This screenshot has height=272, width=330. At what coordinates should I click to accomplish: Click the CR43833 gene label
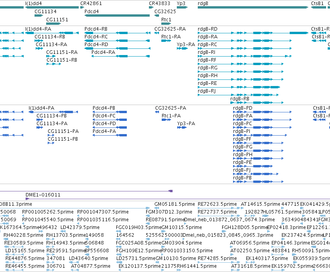click(159, 3)
